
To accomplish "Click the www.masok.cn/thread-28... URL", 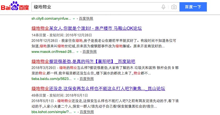I will pos(53,51).
